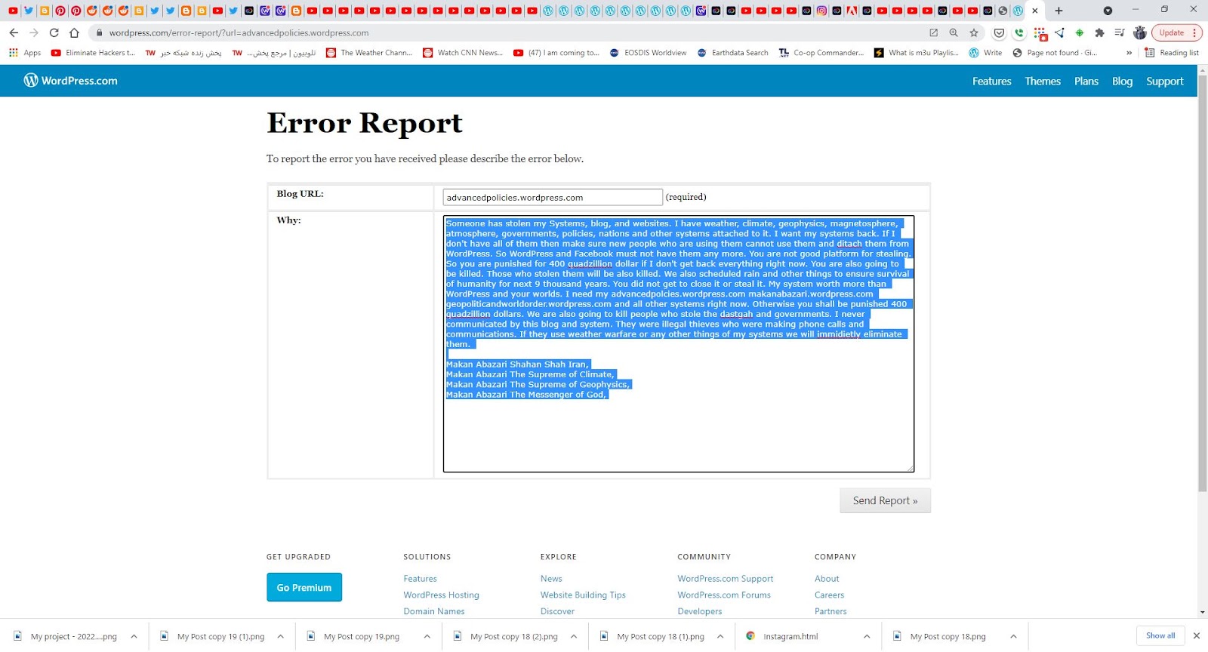Screen dimensions: 1208x652
Task: Expand options for My Post copy 18.png
Action: pos(1013,636)
